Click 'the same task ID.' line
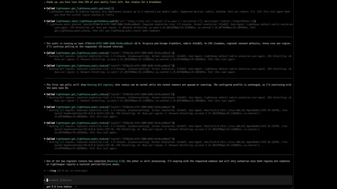Screen dimensions: 337x189 (58, 88)
